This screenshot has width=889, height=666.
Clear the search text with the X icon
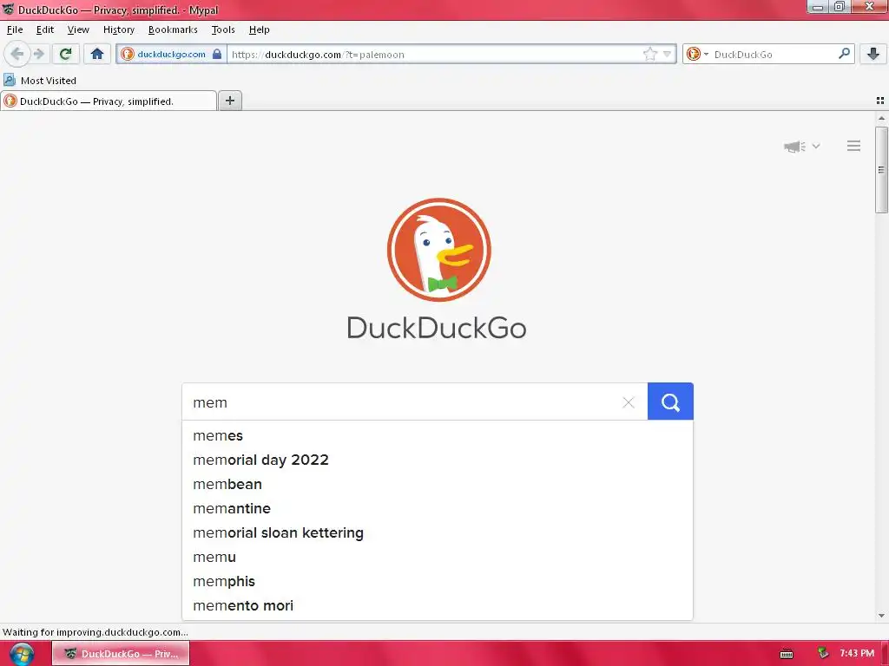pyautogui.click(x=629, y=402)
